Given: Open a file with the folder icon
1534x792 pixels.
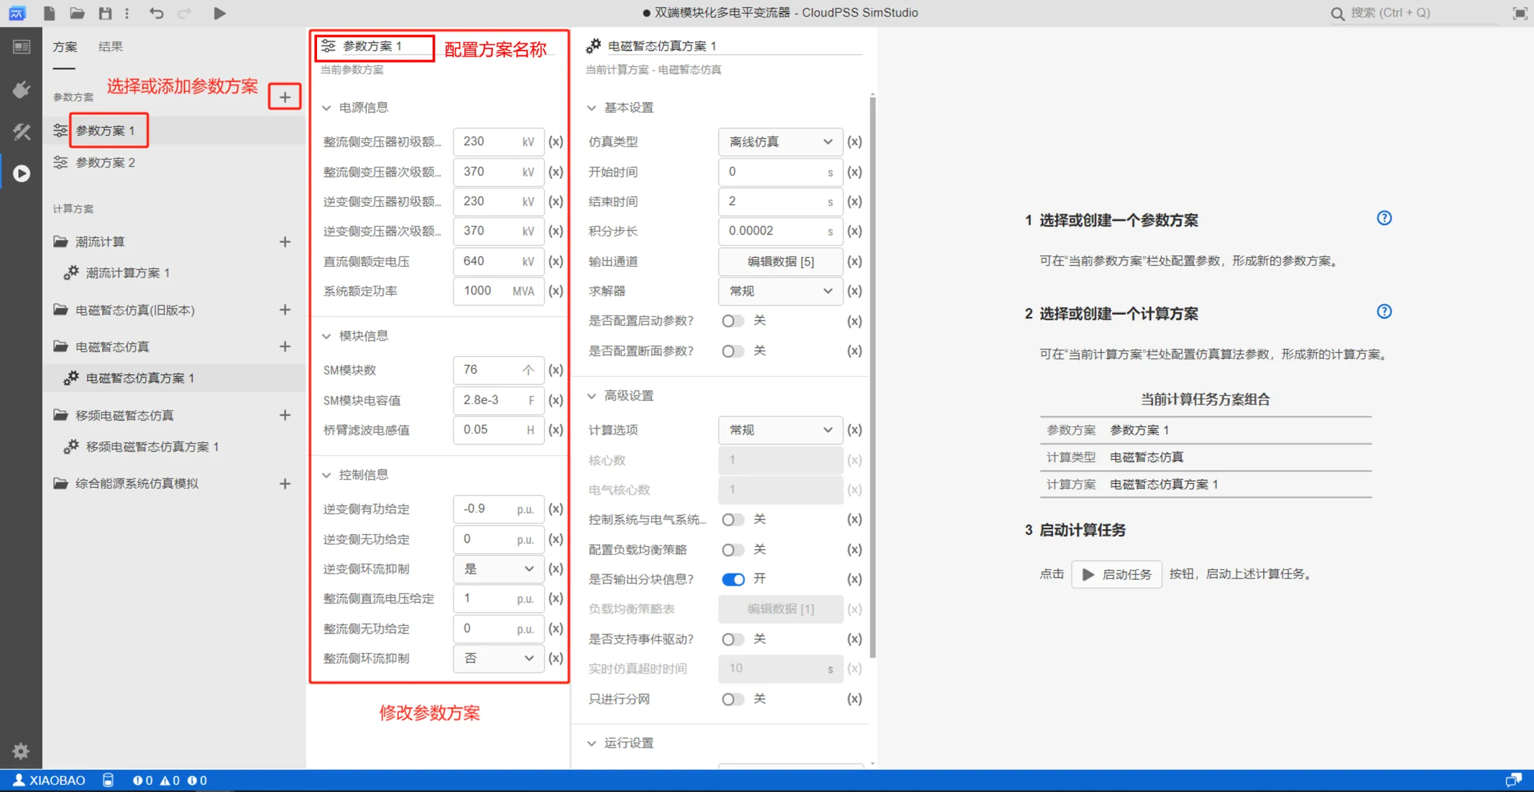Looking at the screenshot, I should pyautogui.click(x=77, y=13).
